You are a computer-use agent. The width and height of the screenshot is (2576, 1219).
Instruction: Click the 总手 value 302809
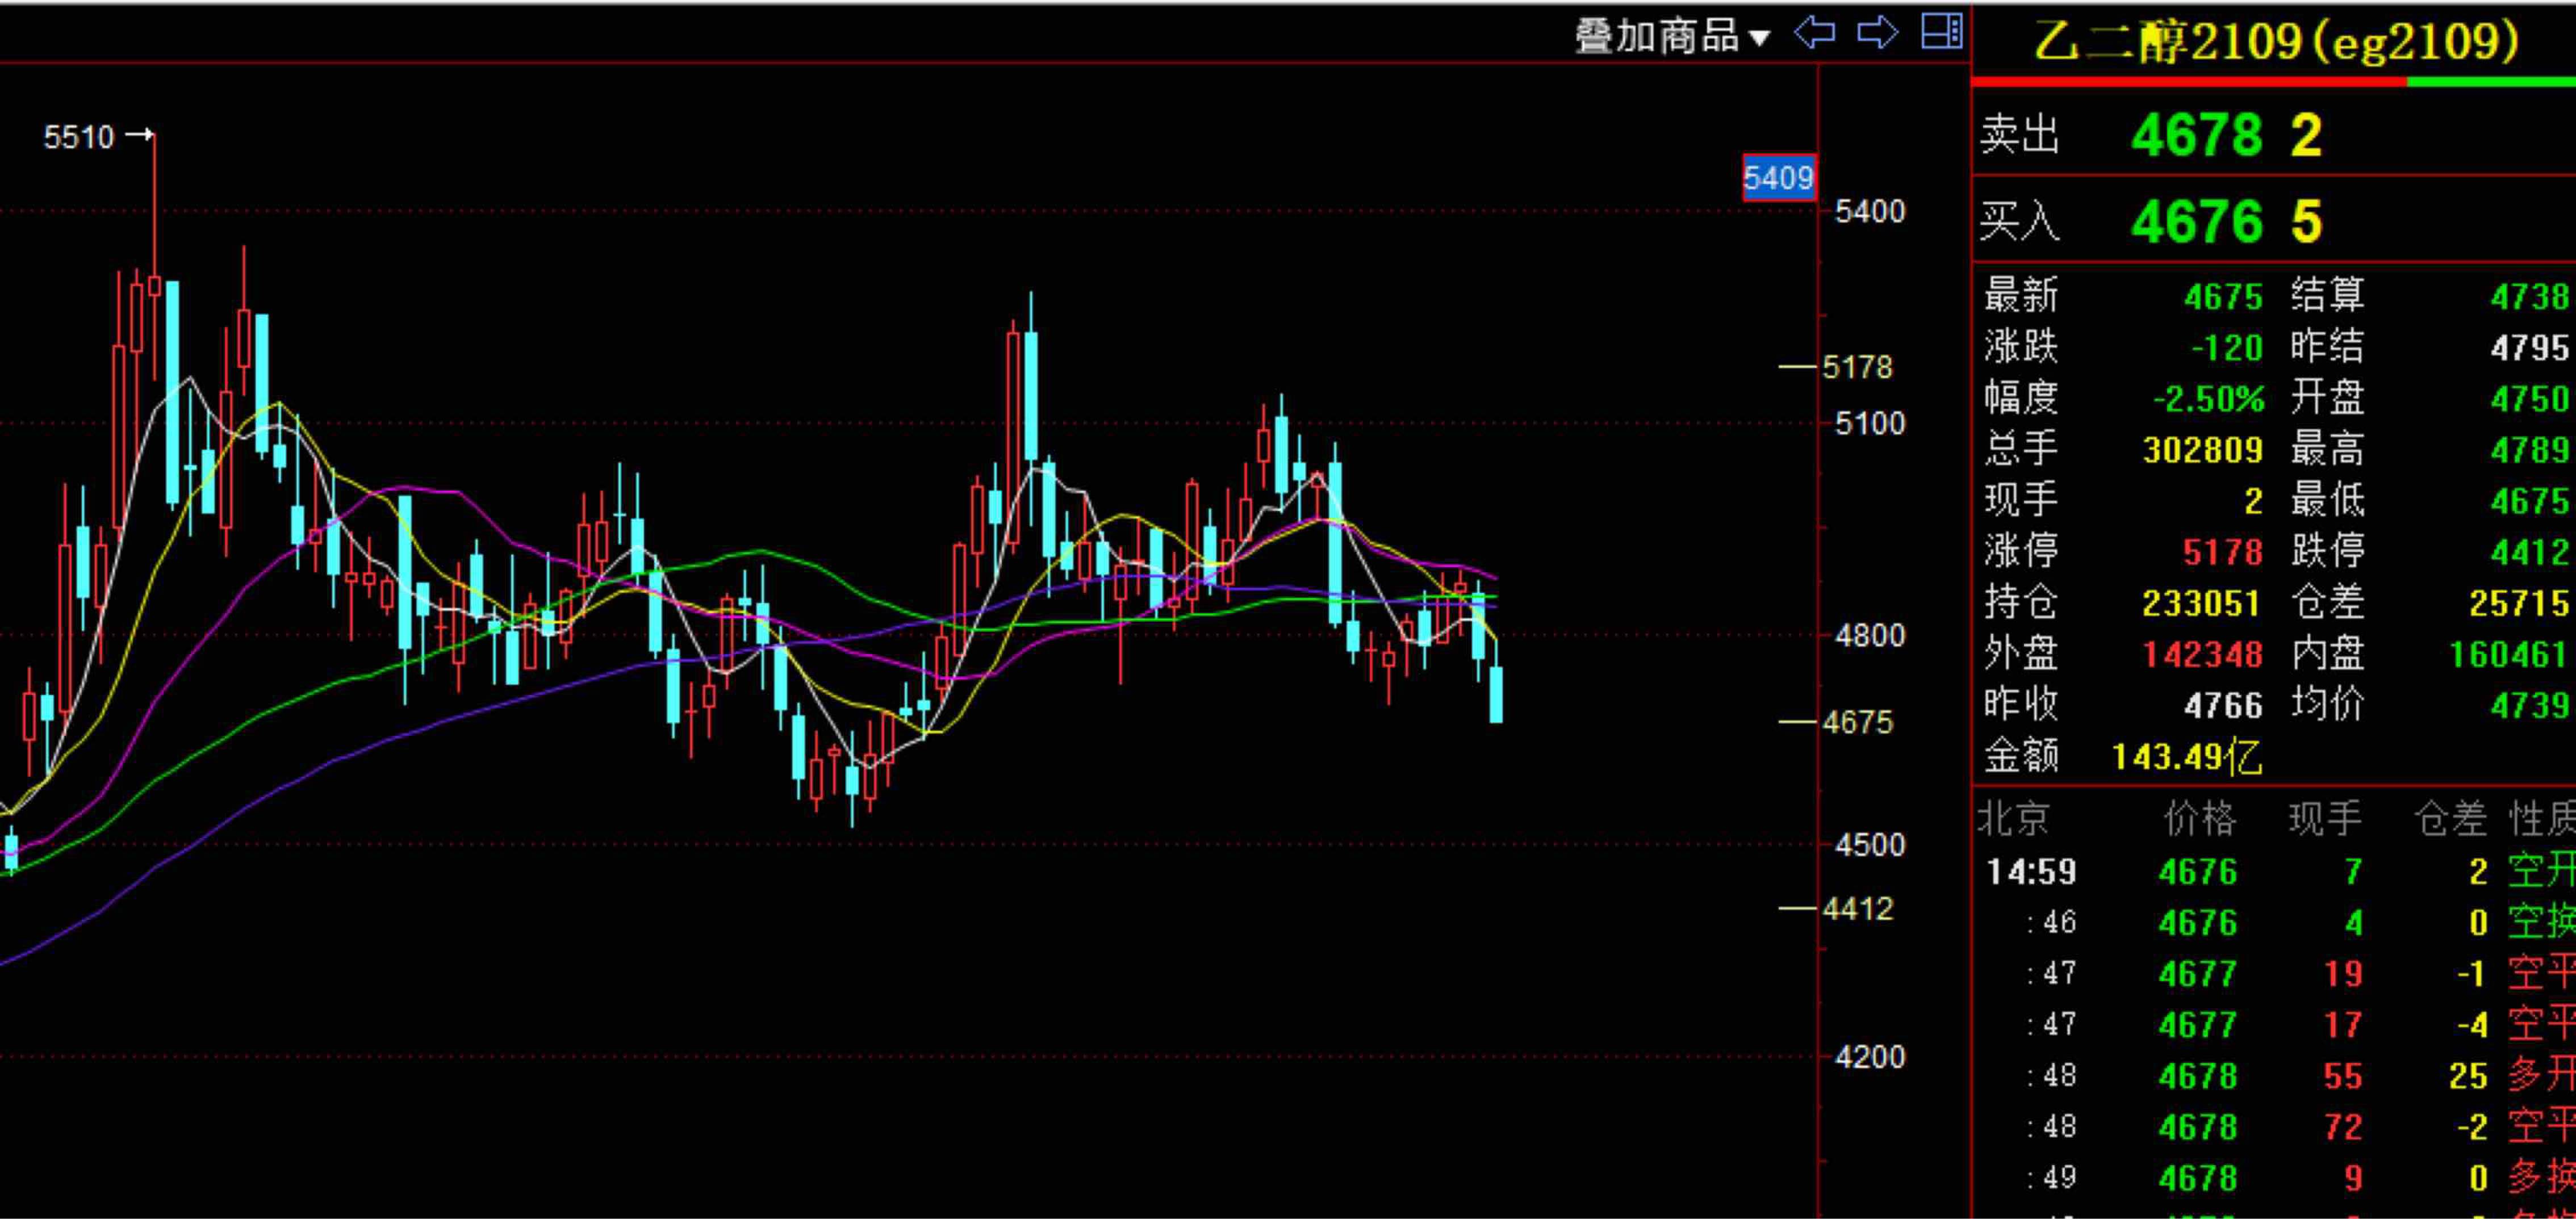click(x=2203, y=450)
